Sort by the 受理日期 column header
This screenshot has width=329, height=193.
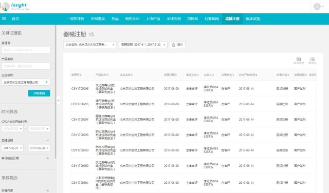170,75
